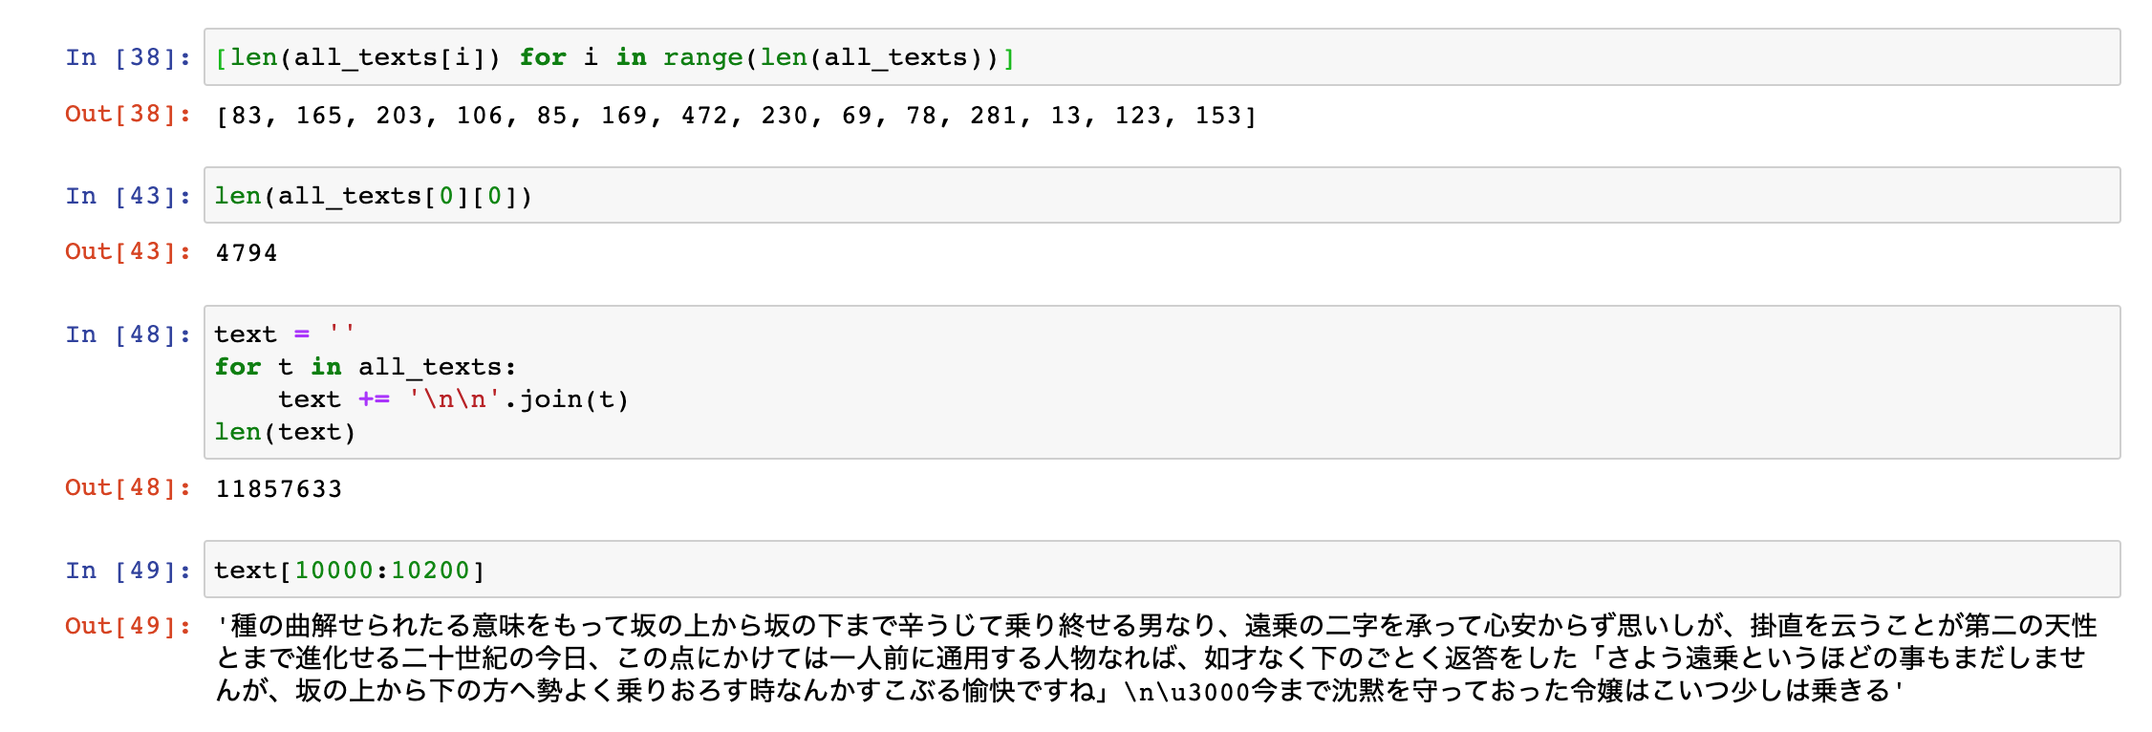Click the text = '' line
The width and height of the screenshot is (2152, 732).
(x=285, y=334)
